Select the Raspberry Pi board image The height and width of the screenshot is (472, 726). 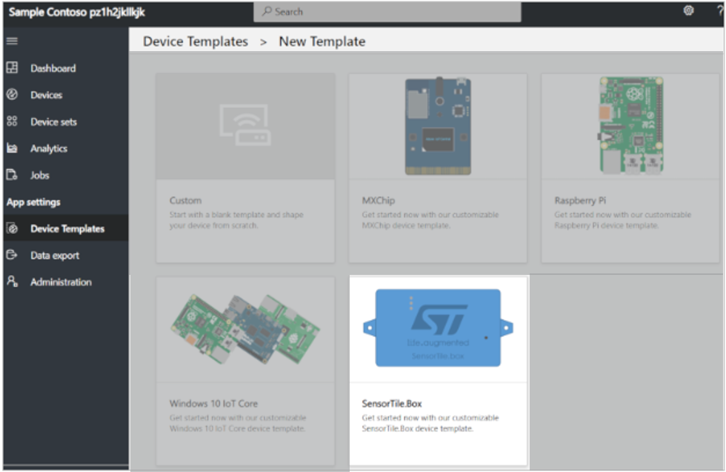[630, 126]
